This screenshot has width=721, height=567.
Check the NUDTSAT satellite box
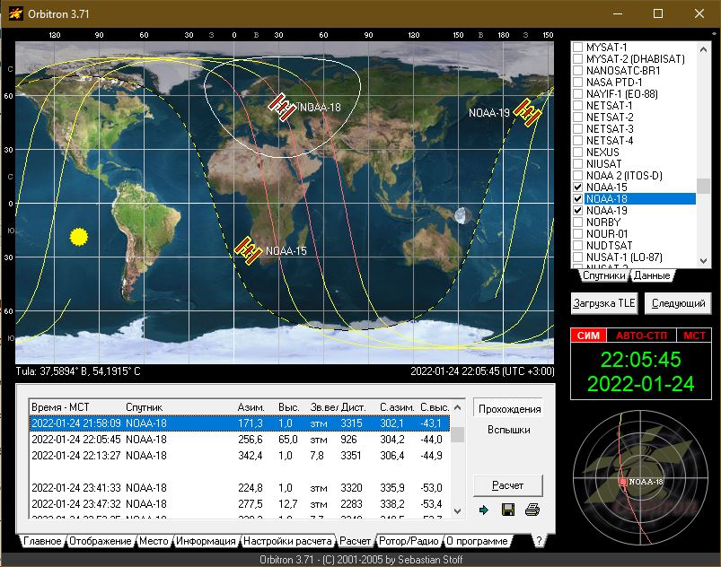click(578, 245)
